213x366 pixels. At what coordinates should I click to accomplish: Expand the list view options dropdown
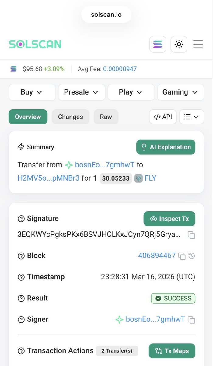tap(192, 117)
